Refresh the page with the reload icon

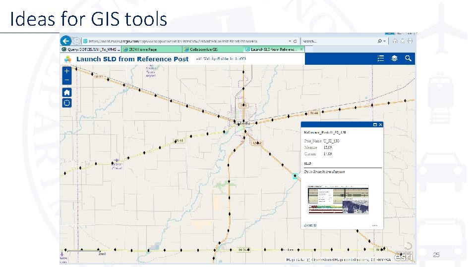[295, 41]
